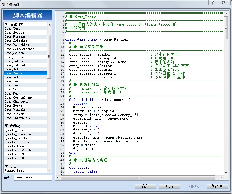
Task: Open Sprite_Character script
Action: tap(25, 134)
